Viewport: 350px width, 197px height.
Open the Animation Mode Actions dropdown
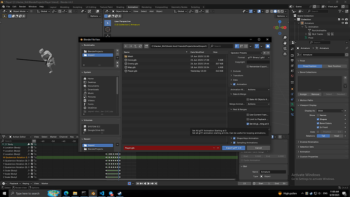[258, 89]
